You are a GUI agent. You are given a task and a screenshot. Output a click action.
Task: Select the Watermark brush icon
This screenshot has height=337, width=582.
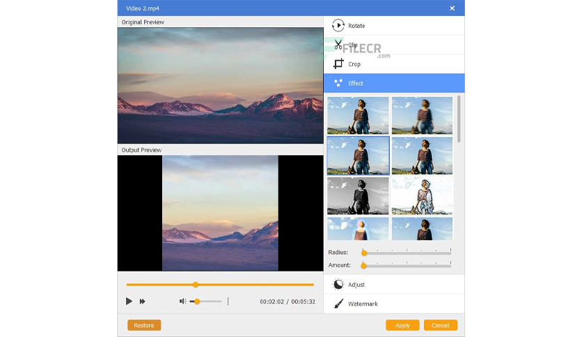338,304
